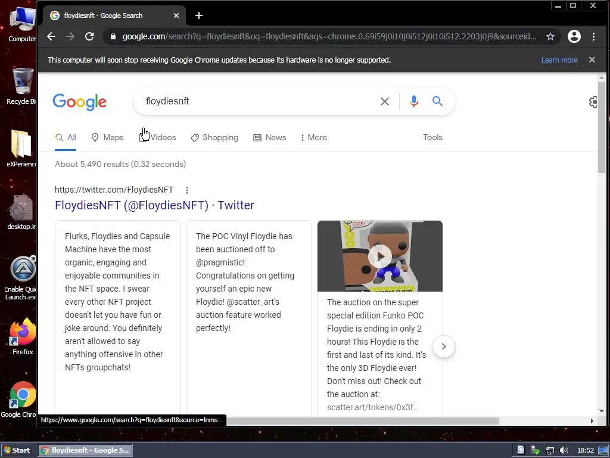Click the forward navigation arrow

(70, 36)
